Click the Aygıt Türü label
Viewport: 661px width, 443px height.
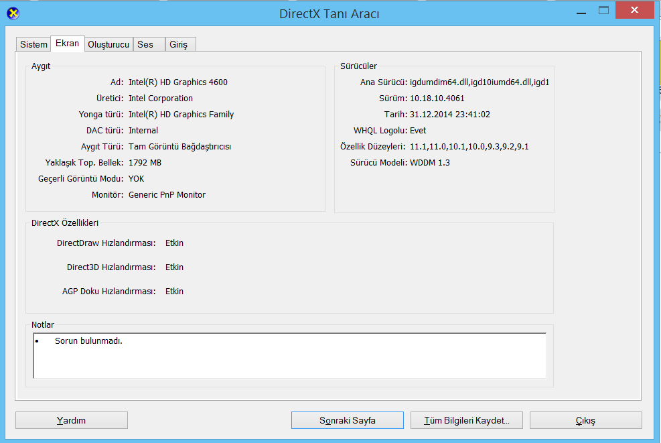tap(102, 146)
